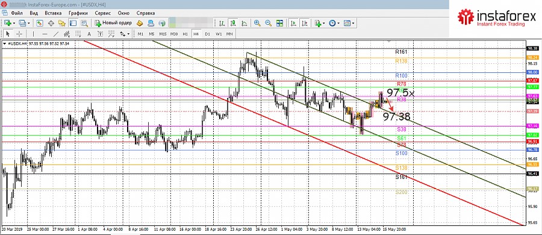The height and width of the screenshot is (235, 542).
Task: Select the crosshair cursor tool
Action: (19, 34)
